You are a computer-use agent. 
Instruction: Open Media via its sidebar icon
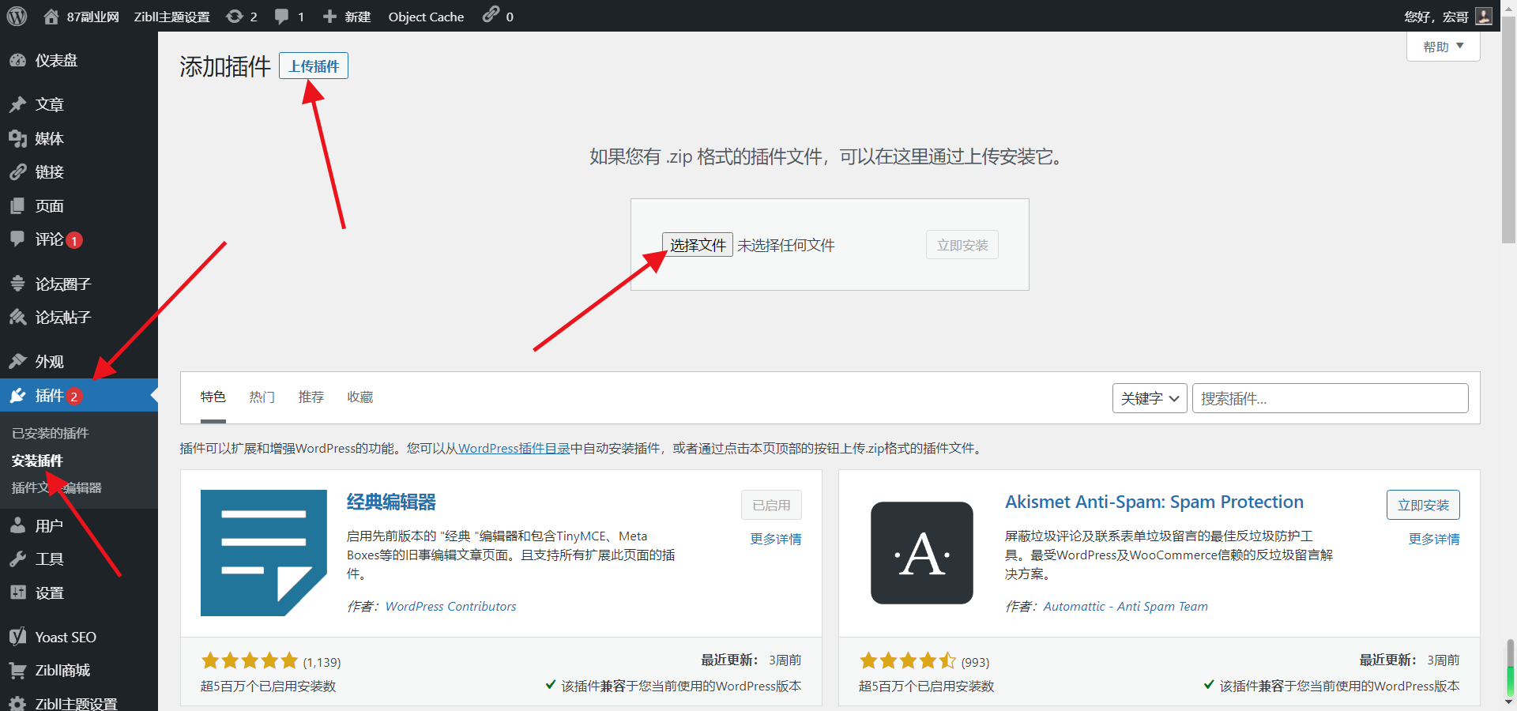tap(17, 139)
